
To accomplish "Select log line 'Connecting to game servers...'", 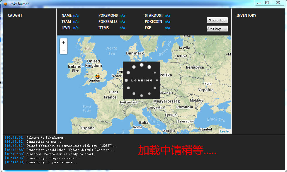I will pos(52,162).
